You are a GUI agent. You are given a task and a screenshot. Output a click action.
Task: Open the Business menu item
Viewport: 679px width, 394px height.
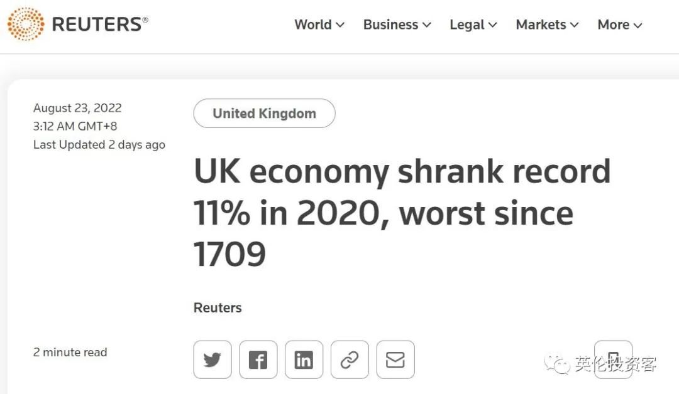point(390,24)
